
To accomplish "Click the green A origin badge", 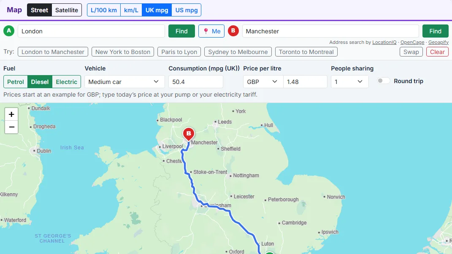I will (x=9, y=31).
